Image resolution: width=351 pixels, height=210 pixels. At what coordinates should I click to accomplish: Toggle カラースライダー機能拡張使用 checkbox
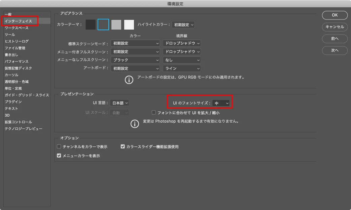pos(123,146)
